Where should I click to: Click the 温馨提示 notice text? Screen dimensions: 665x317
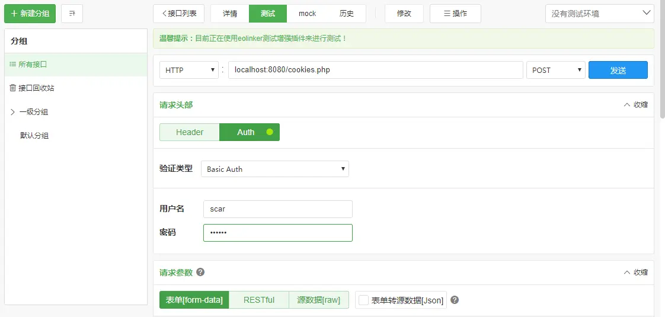(253, 39)
